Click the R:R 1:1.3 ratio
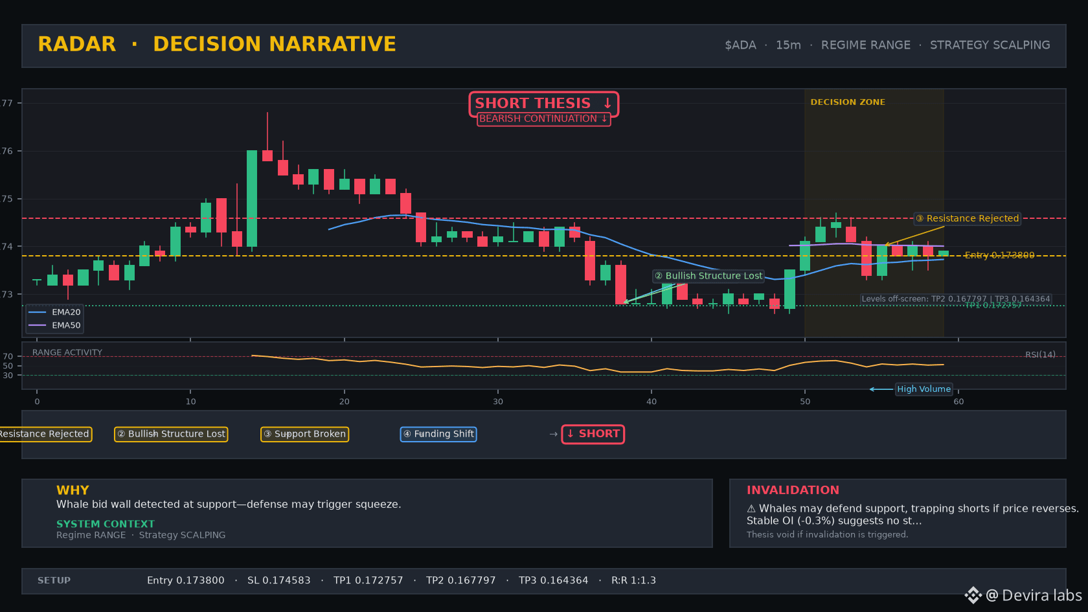 634,581
